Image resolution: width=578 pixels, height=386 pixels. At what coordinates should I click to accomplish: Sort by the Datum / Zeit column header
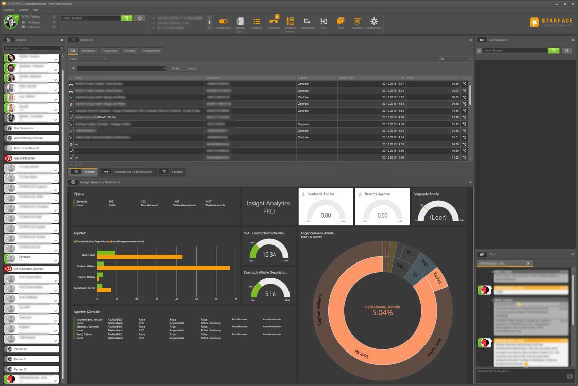pos(371,78)
